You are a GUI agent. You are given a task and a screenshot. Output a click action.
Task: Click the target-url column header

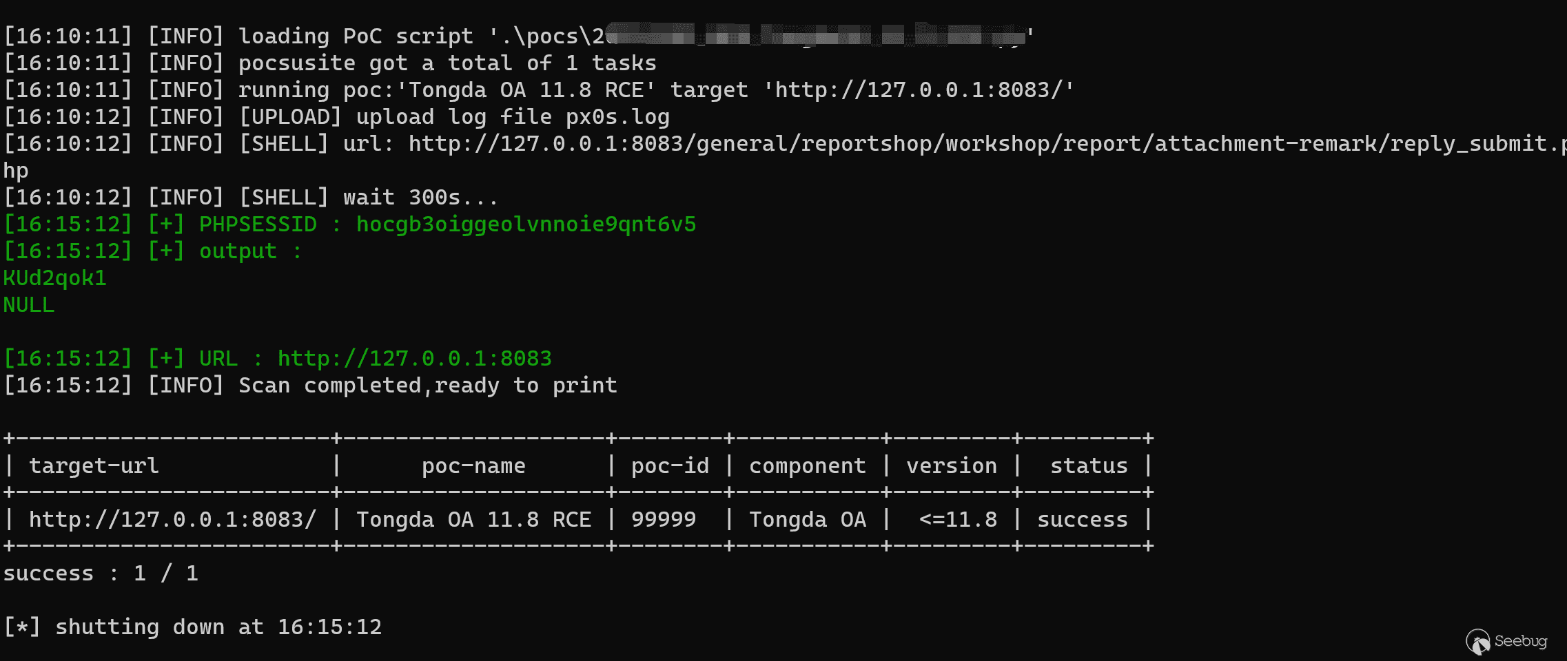tap(94, 466)
